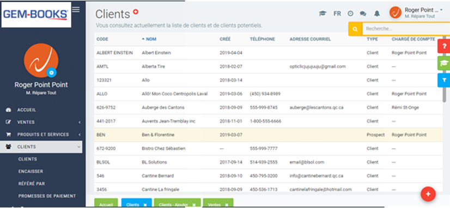The image size is (450, 208).
Task: Select Encaisser in the Clients submenu
Action: point(31,172)
